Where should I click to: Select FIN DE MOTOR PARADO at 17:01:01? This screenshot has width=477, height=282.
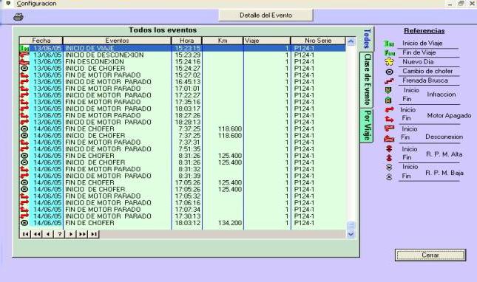click(183, 89)
